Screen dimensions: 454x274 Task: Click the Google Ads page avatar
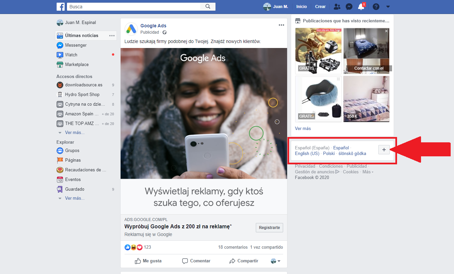(131, 29)
